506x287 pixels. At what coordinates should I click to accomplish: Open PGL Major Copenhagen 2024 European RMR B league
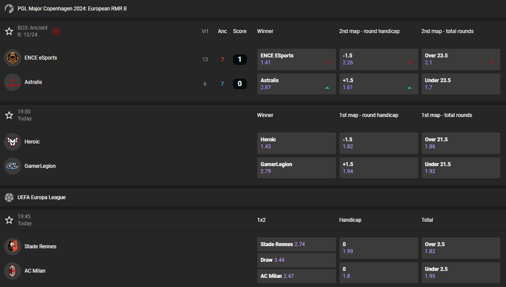pos(72,9)
